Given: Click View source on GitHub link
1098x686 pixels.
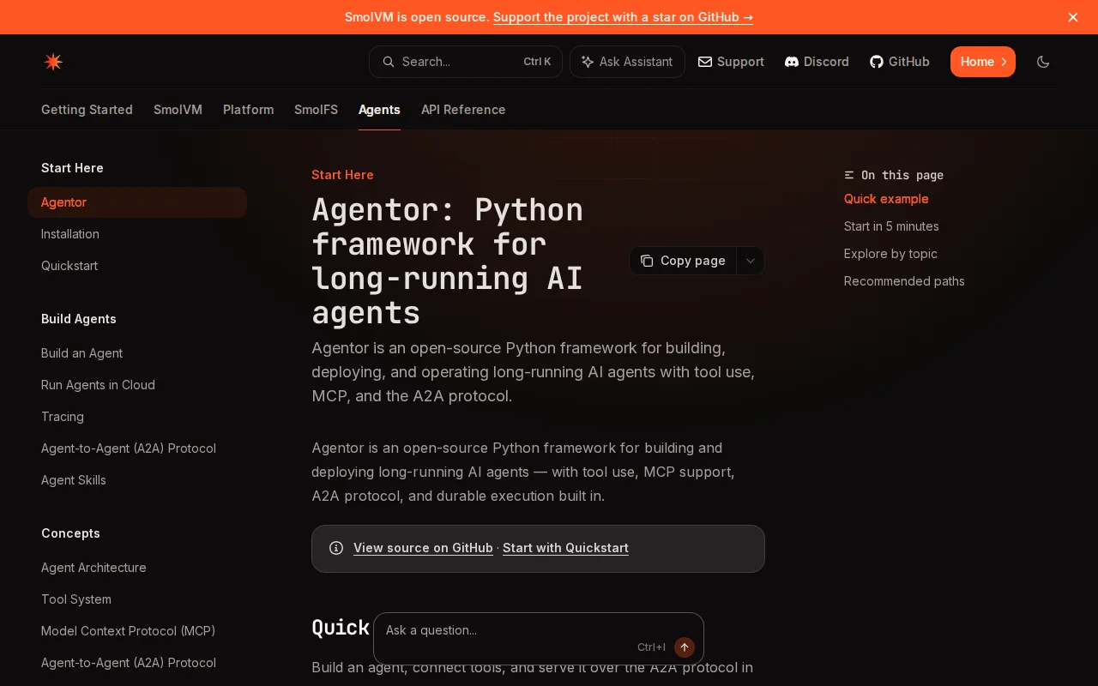Looking at the screenshot, I should (423, 548).
